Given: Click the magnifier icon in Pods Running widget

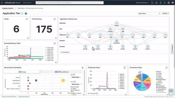Looking at the screenshot, I should click(x=56, y=38).
